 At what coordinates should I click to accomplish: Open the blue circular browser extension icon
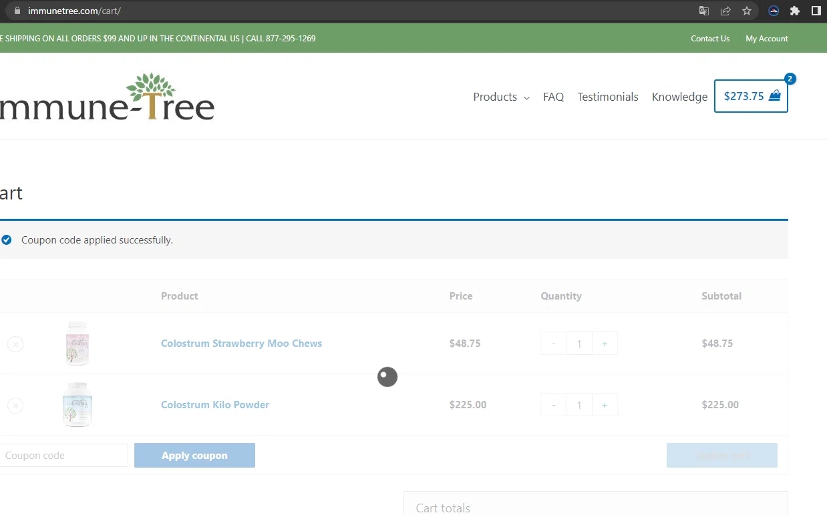point(774,11)
